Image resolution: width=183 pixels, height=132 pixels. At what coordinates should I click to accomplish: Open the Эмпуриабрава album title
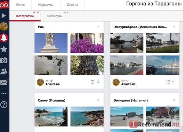(x=140, y=27)
